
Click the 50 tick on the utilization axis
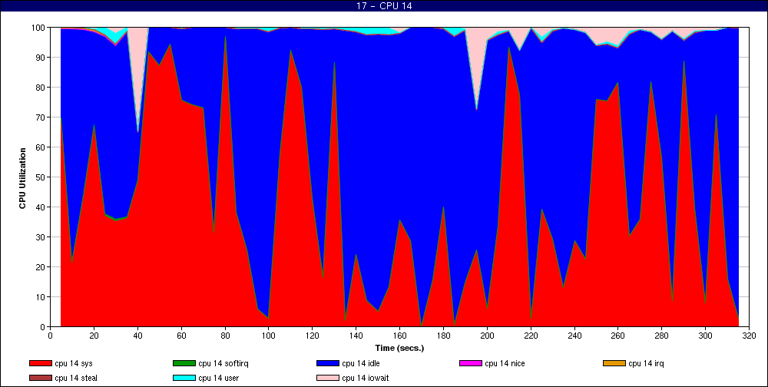(x=41, y=177)
